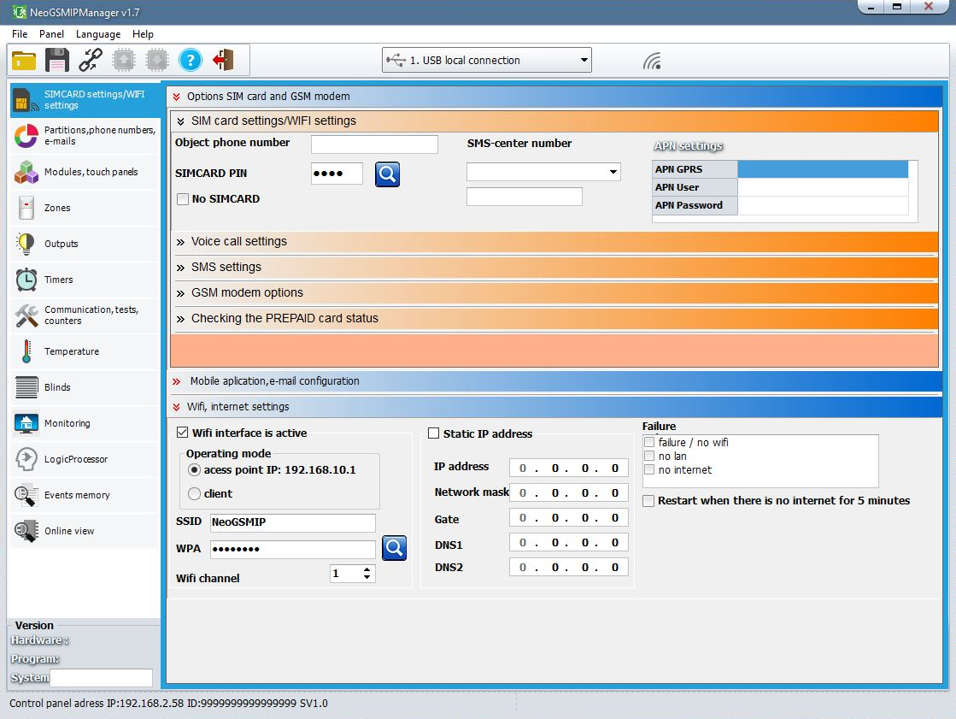The height and width of the screenshot is (719, 956).
Task: Click the connect link chain icon
Action: (90, 60)
